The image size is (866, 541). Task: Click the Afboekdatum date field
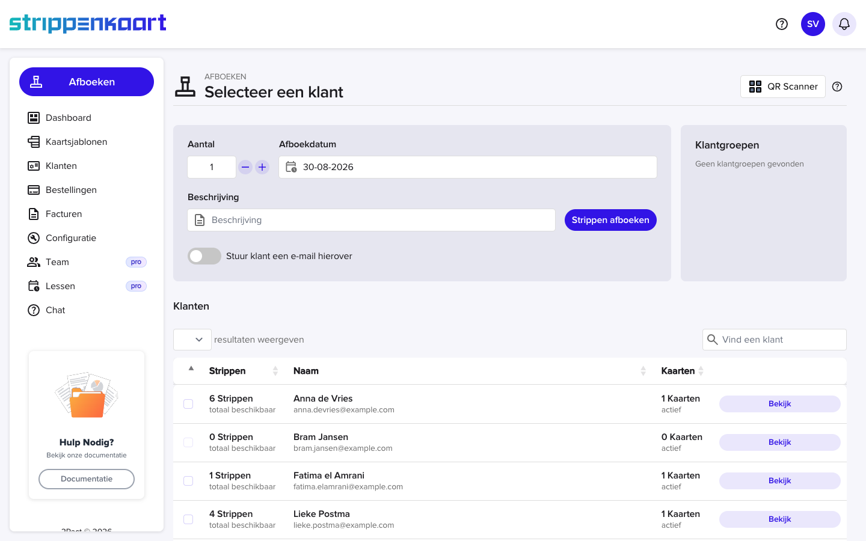coord(468,167)
